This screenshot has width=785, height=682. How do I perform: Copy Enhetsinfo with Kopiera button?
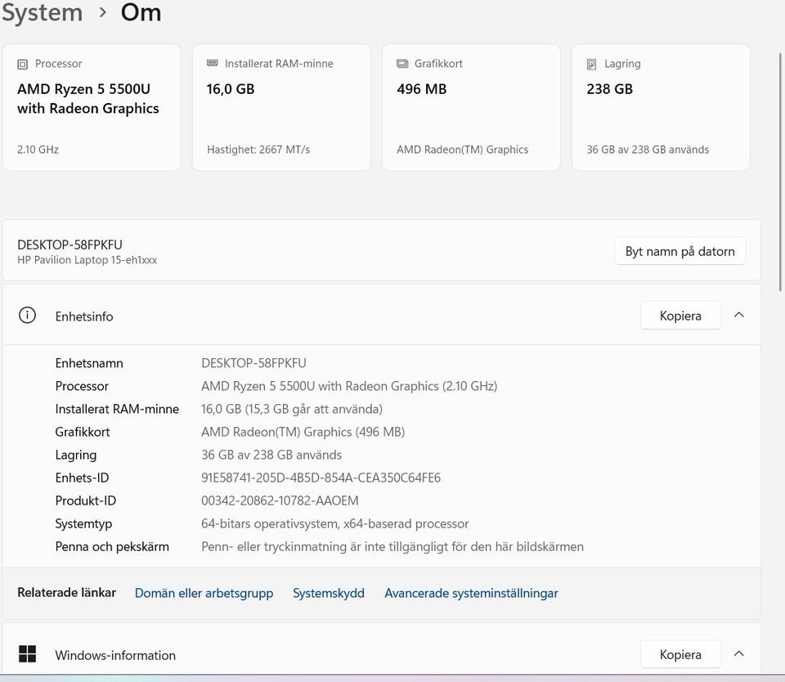[x=680, y=316]
